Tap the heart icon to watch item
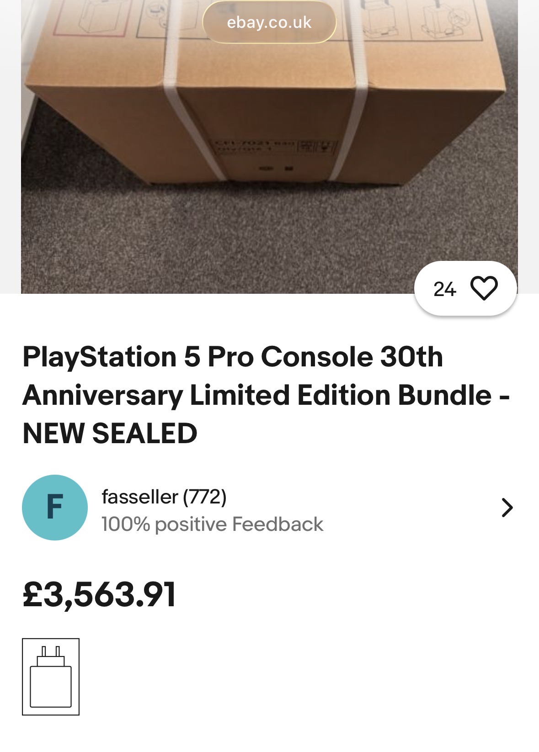Viewport: 539px width, 752px height. click(484, 289)
